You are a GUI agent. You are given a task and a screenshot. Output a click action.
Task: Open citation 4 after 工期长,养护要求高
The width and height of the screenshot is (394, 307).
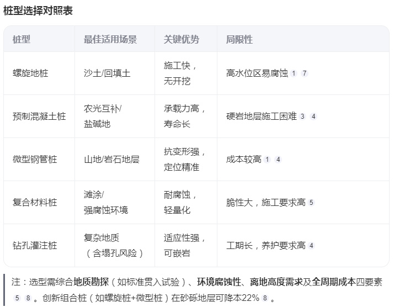tap(312, 246)
